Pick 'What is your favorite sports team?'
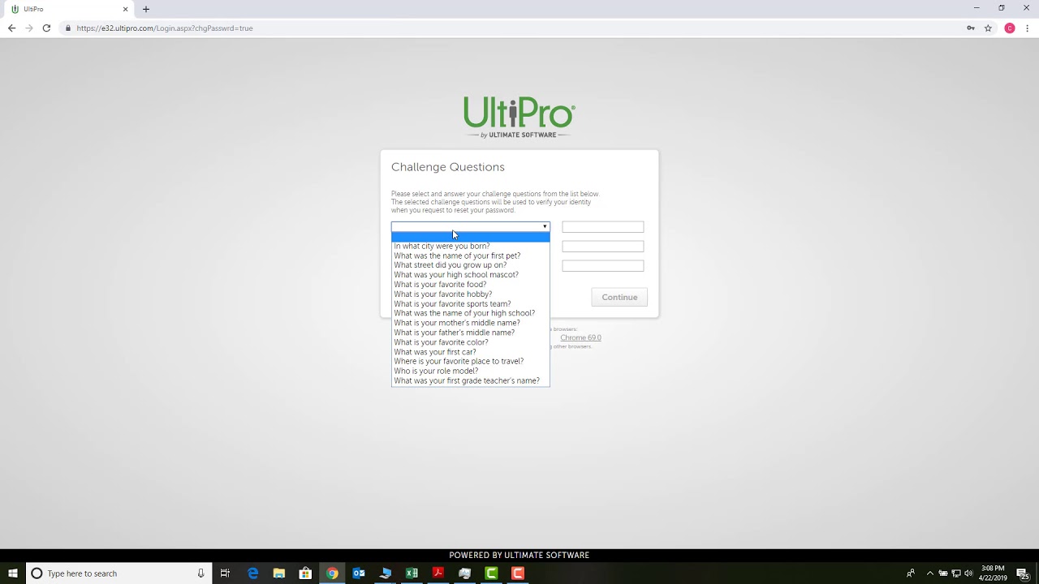The height and width of the screenshot is (584, 1039). 470,304
